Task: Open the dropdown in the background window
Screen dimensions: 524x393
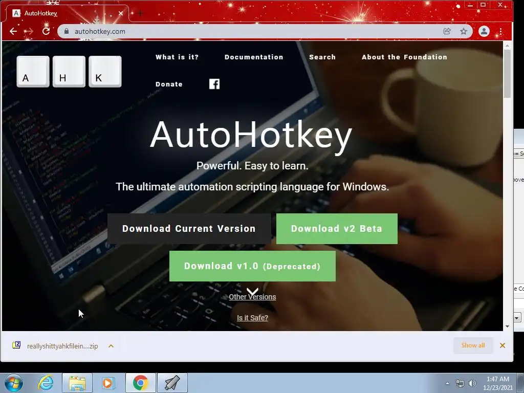Action: click(517, 317)
